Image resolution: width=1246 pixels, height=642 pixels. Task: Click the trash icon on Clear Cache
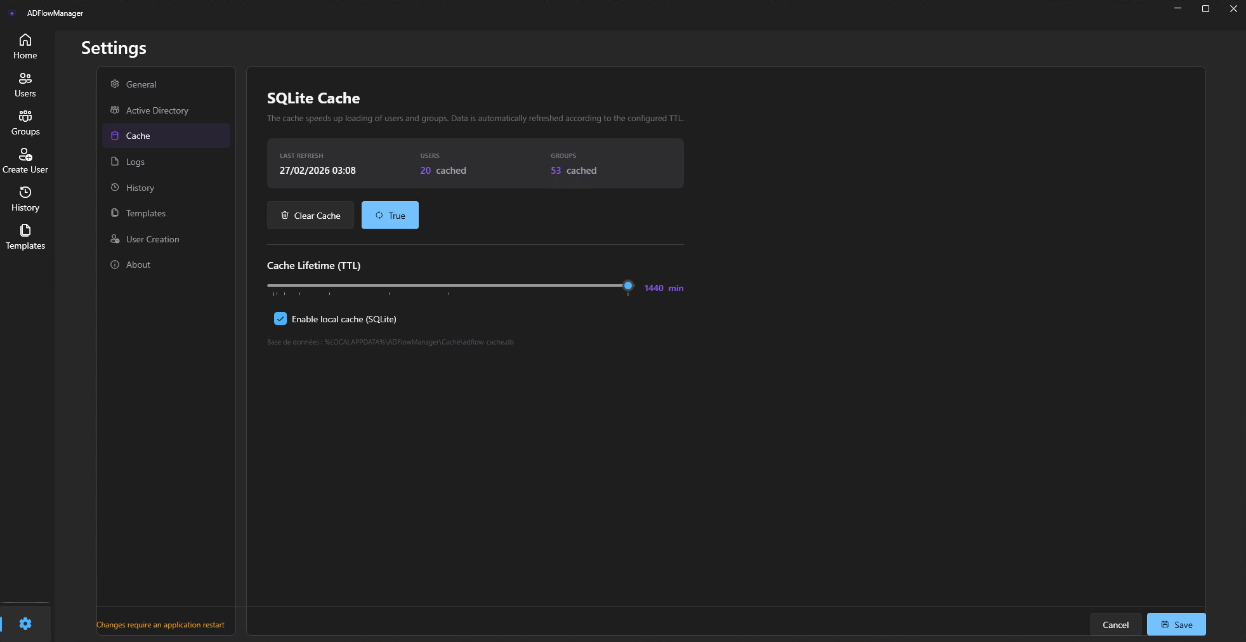[285, 216]
